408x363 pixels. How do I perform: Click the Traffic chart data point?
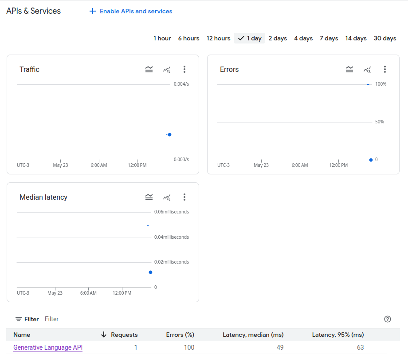[x=170, y=134]
